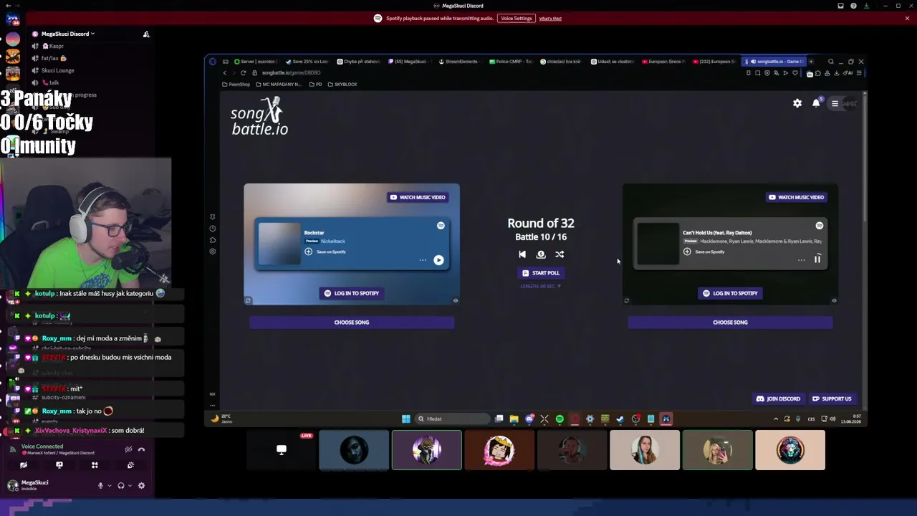Open the songbattle hamburger menu

pyautogui.click(x=835, y=104)
